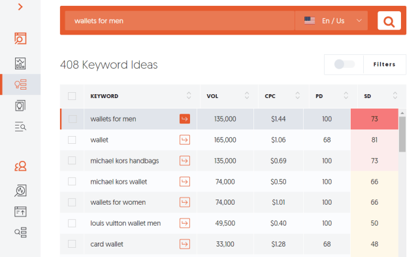Check the box for 'wallet' row

point(72,140)
